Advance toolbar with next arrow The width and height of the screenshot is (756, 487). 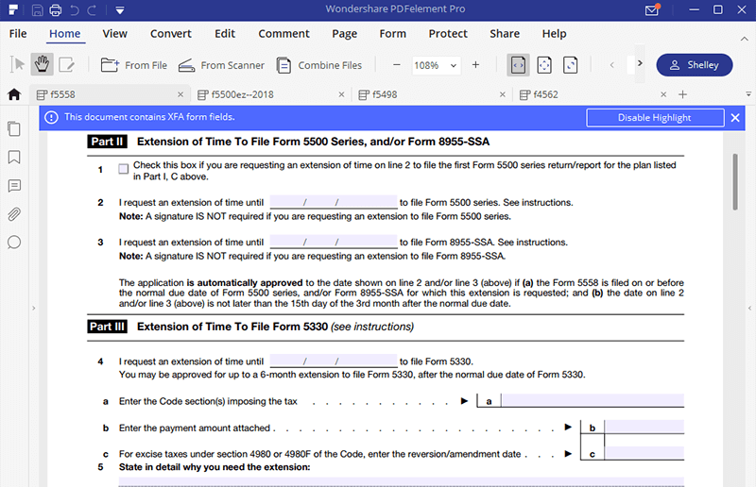click(640, 63)
